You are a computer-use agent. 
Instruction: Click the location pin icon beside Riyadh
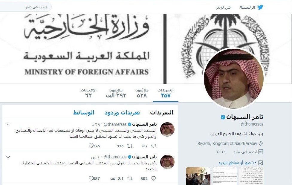click(x=261, y=143)
